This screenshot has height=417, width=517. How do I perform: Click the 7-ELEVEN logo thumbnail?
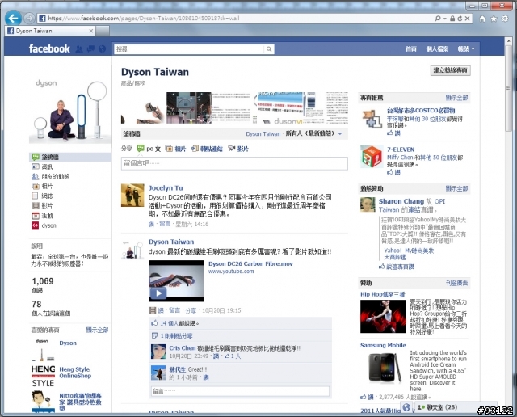[x=372, y=157]
